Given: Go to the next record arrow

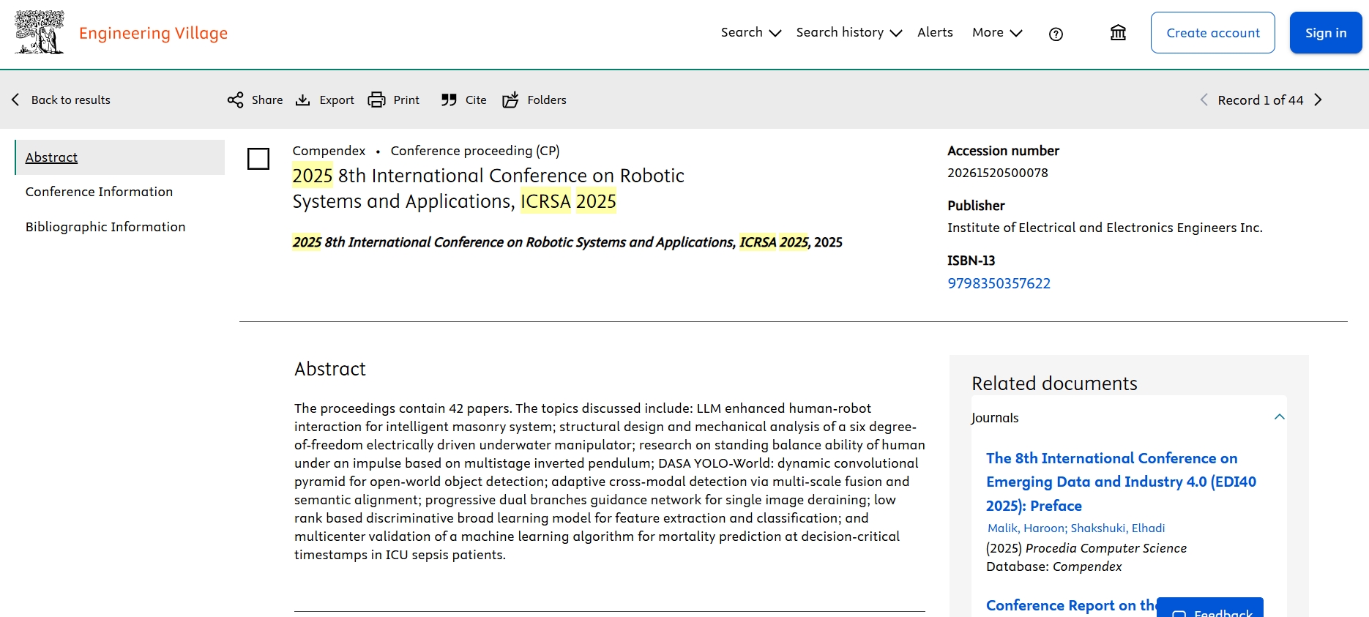Looking at the screenshot, I should click(x=1318, y=100).
